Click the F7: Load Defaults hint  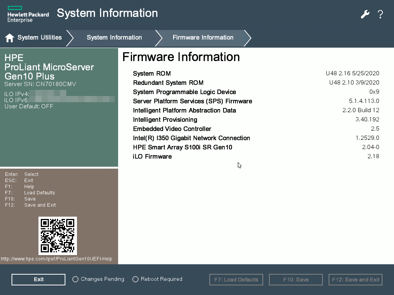click(x=30, y=193)
